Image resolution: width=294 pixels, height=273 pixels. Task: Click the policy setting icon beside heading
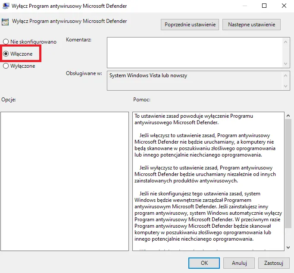[x=5, y=22]
